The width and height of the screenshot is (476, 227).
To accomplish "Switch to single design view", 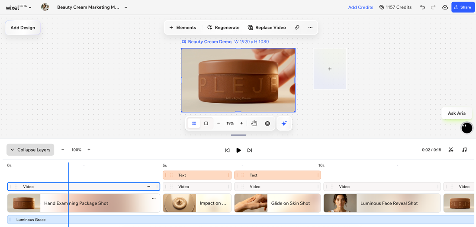I will (x=206, y=123).
